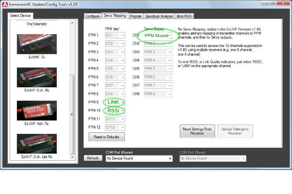Click the Refresh button
Screen dimensions: 292x194
click(93, 158)
